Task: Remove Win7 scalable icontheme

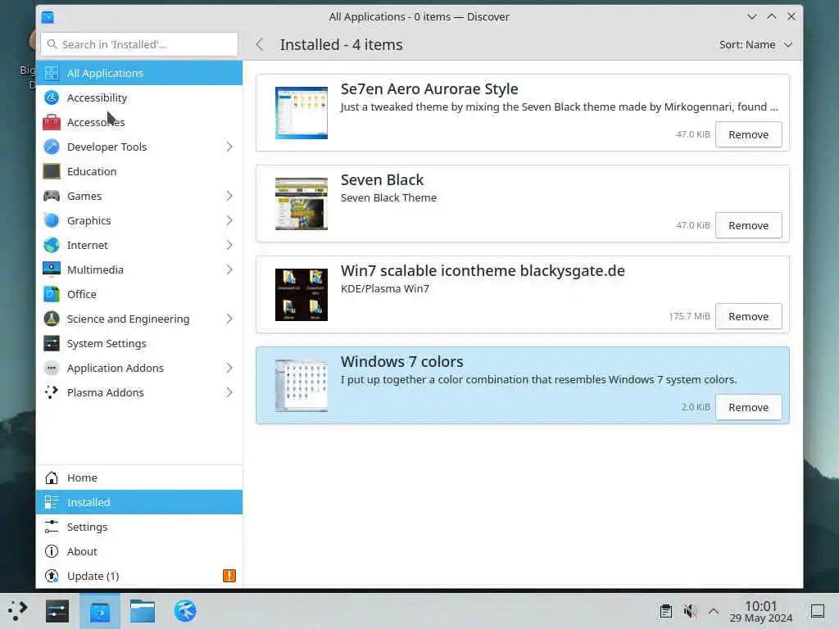Action: click(x=748, y=316)
